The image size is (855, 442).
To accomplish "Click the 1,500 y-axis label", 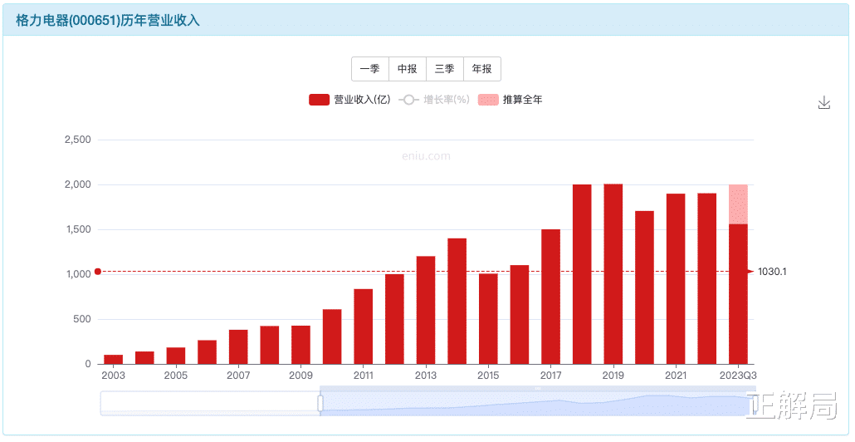I will point(79,229).
